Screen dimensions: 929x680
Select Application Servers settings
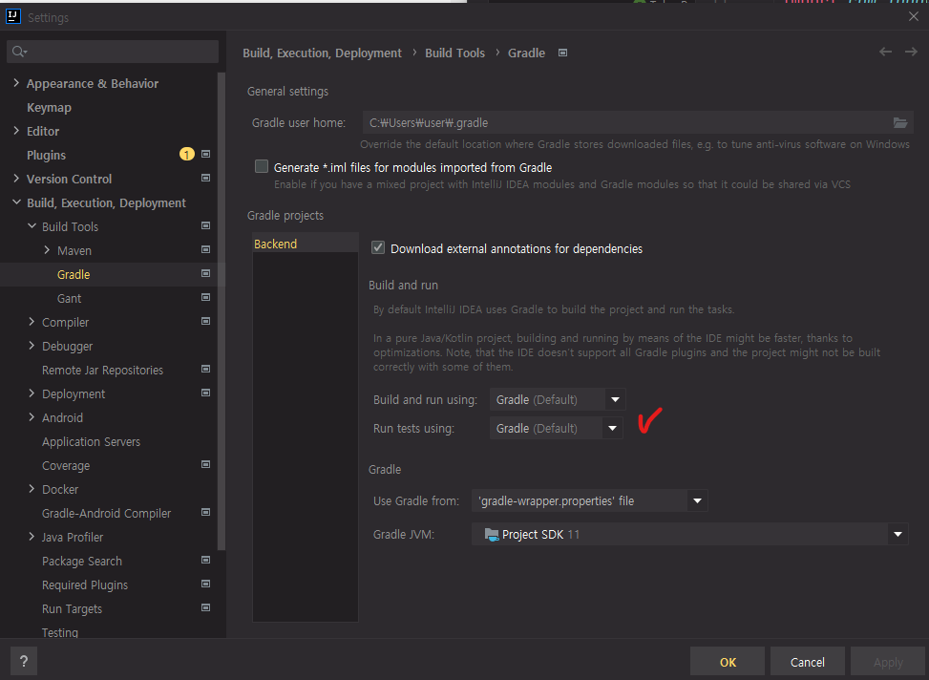pos(92,441)
